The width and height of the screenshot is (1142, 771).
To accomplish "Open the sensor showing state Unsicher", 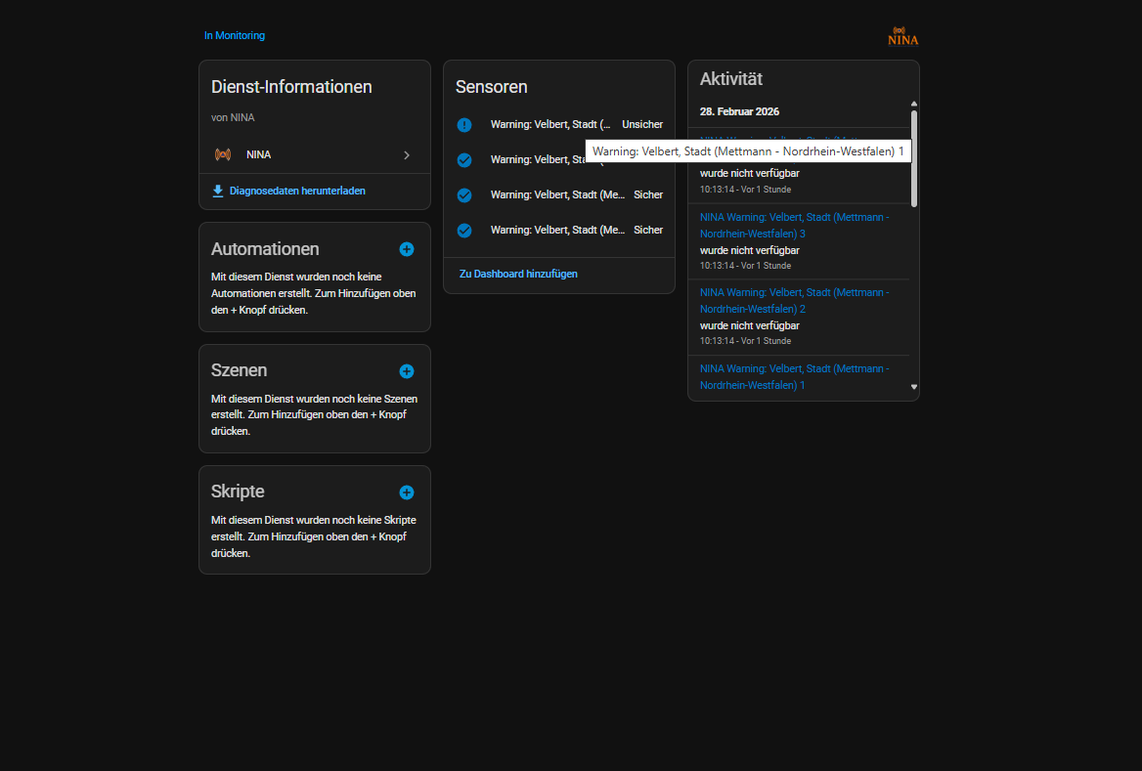I will click(x=550, y=125).
